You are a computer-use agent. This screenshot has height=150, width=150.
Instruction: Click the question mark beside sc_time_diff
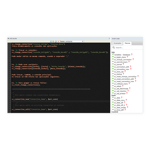click(x=125, y=109)
